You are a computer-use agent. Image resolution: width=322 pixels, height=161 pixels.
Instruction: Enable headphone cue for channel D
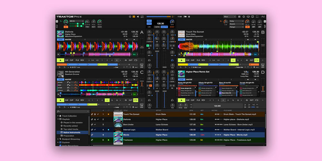point(172,100)
